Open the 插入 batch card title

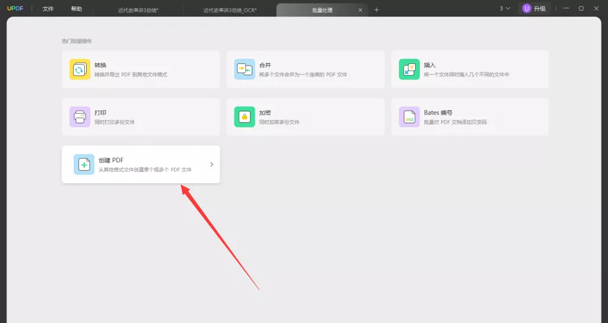click(430, 65)
